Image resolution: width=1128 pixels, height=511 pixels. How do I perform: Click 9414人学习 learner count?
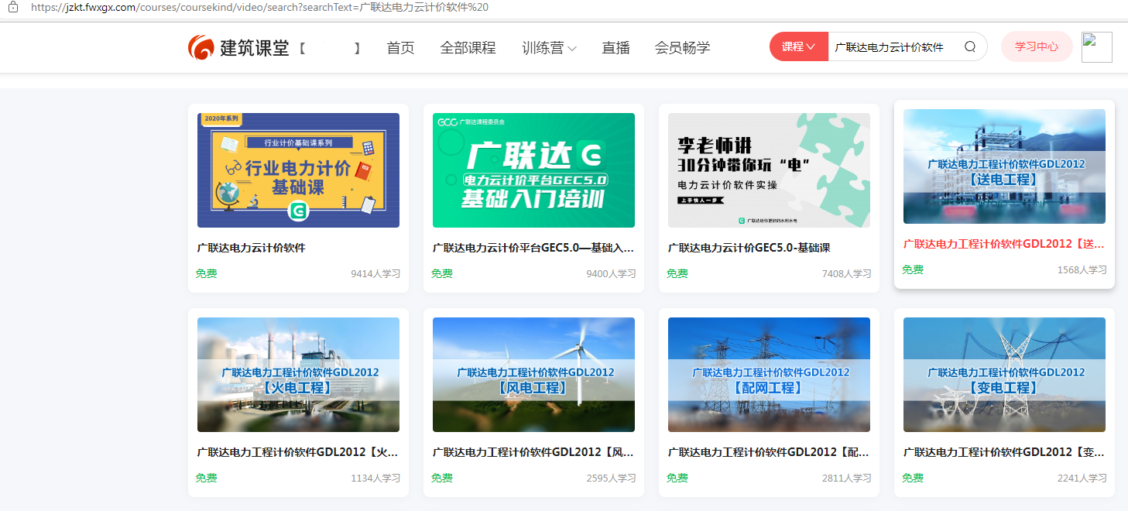(375, 274)
